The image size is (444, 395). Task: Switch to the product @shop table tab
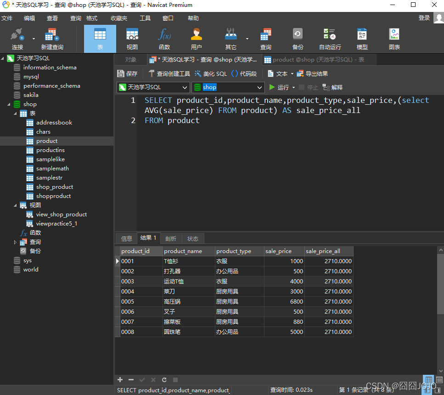point(319,60)
